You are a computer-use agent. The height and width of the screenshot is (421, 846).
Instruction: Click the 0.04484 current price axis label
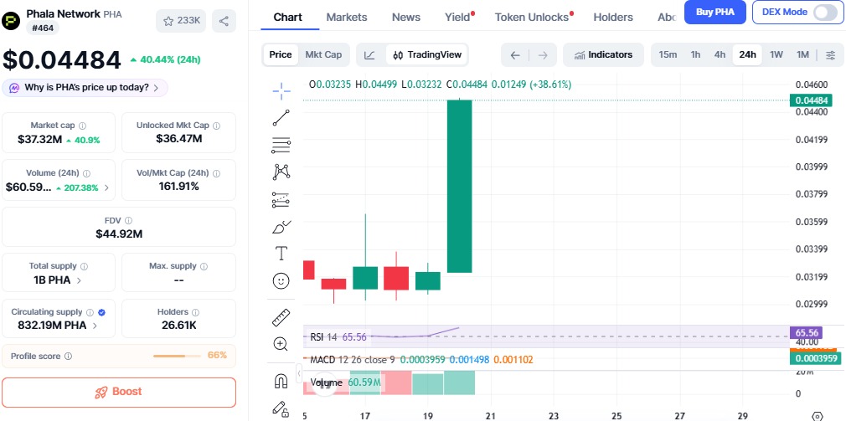811,100
